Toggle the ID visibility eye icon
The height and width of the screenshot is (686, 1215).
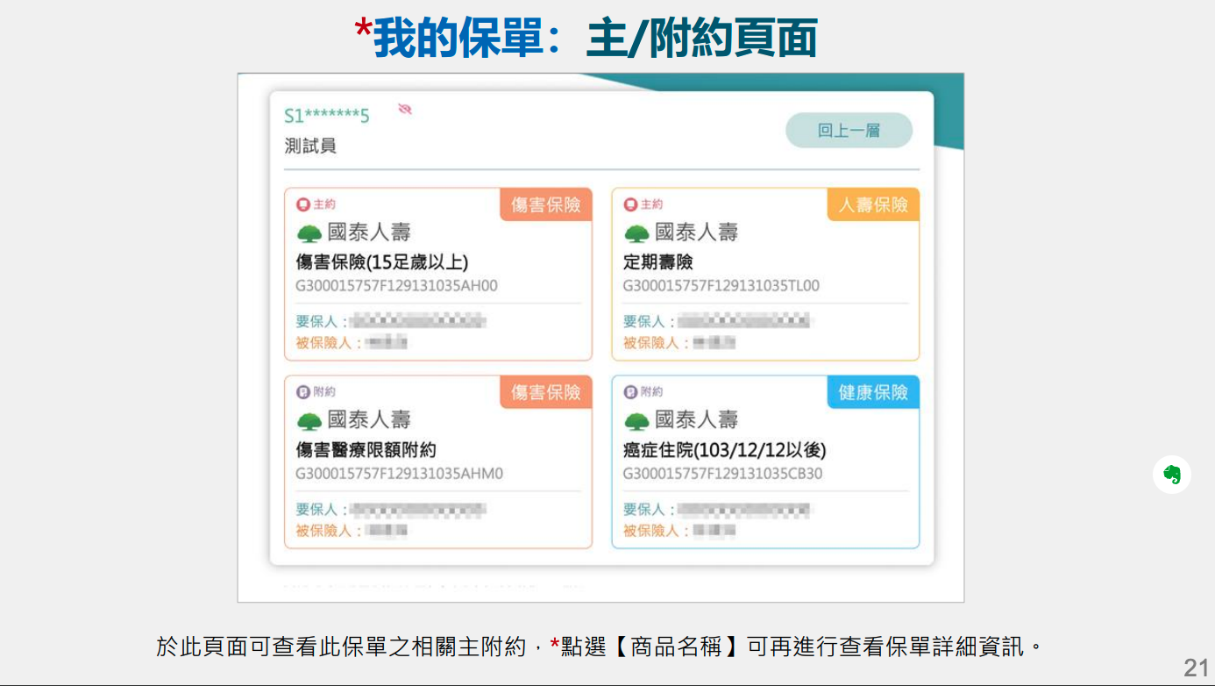[404, 110]
